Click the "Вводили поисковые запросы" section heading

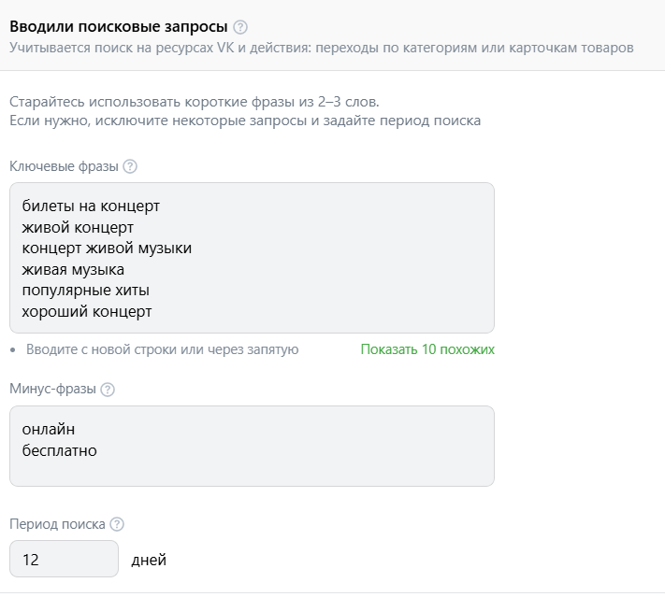118,26
